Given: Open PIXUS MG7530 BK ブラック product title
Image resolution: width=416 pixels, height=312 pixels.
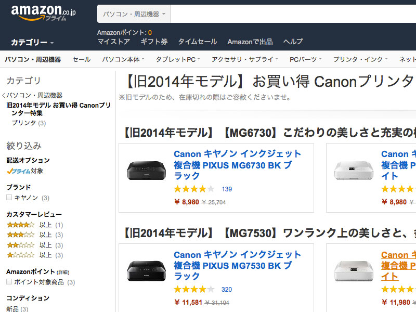Looking at the screenshot, I should click(238, 265).
